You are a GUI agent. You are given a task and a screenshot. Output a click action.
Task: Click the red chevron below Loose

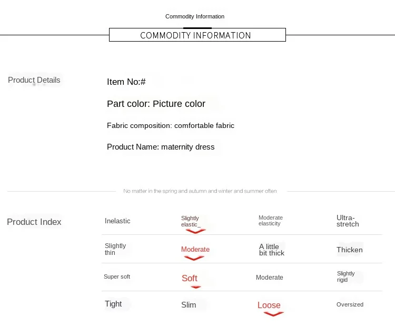[273, 314]
